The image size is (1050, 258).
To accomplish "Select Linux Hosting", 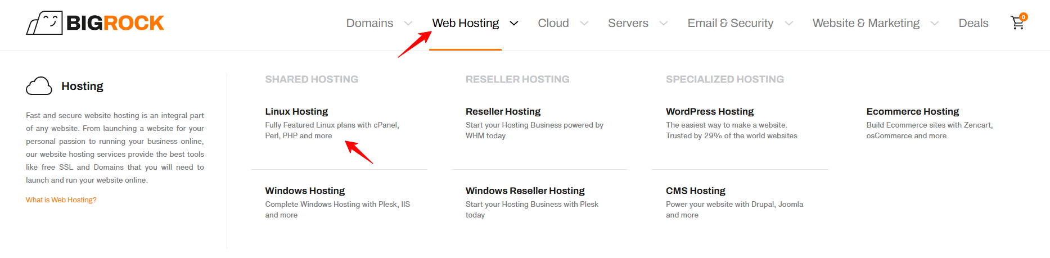I will (296, 111).
